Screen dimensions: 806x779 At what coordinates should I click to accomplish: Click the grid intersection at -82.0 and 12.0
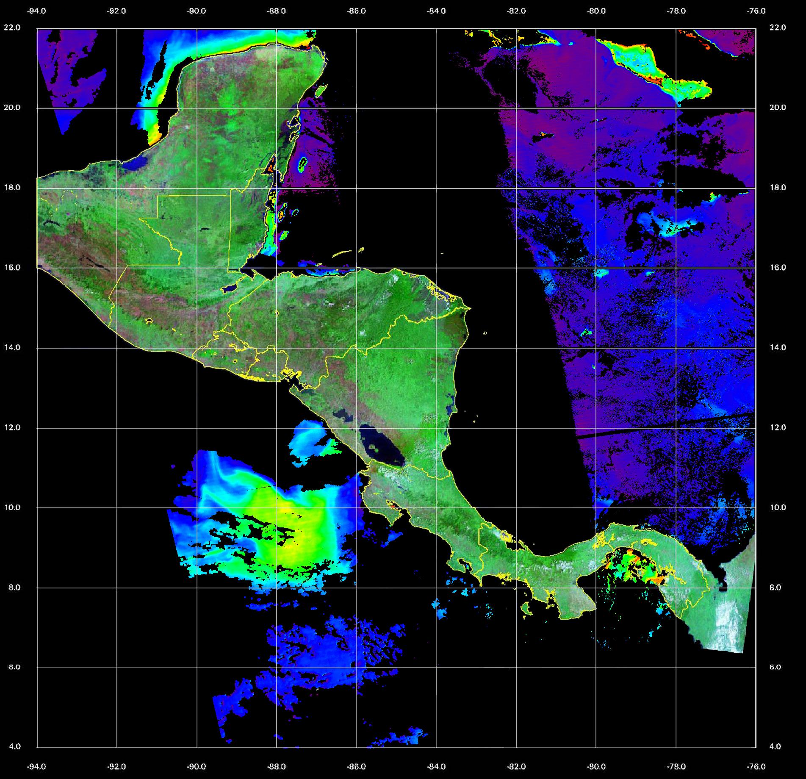click(x=516, y=428)
